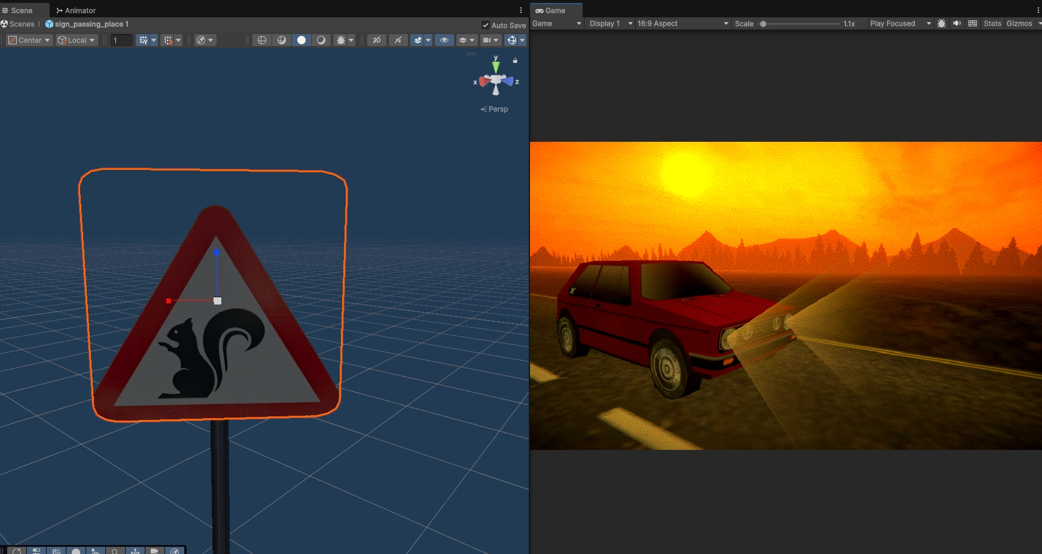This screenshot has width=1042, height=554.
Task: Toggle scene lighting icon
Action: (398, 40)
